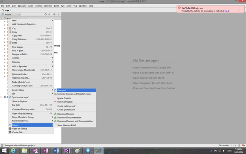Open the Navigate menu
Screen dimensions: 246x154
(22, 6)
